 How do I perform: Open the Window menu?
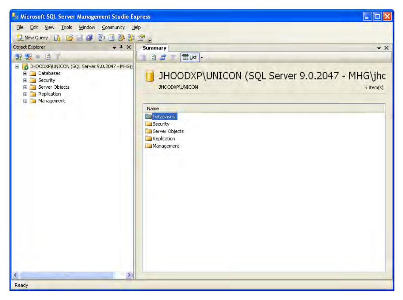87,27
